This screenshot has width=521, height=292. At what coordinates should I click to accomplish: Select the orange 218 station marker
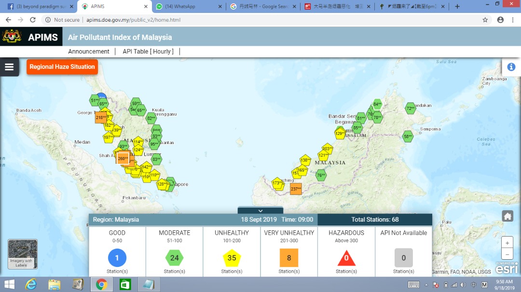101,118
